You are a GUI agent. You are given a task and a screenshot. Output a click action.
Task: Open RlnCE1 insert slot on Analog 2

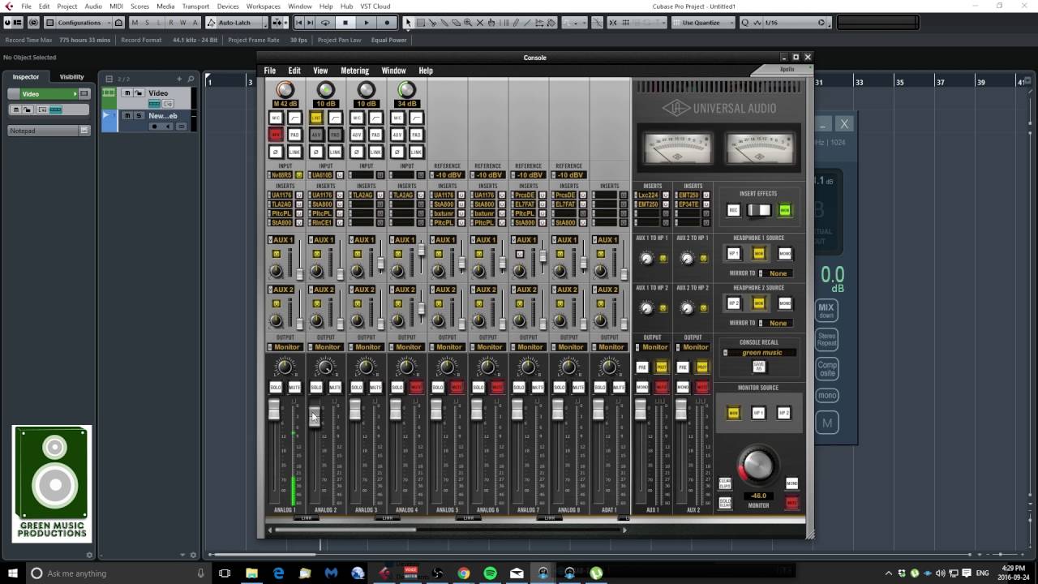[322, 222]
